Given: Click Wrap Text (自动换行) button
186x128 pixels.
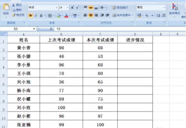Looking at the screenshot, I should tap(120, 7).
